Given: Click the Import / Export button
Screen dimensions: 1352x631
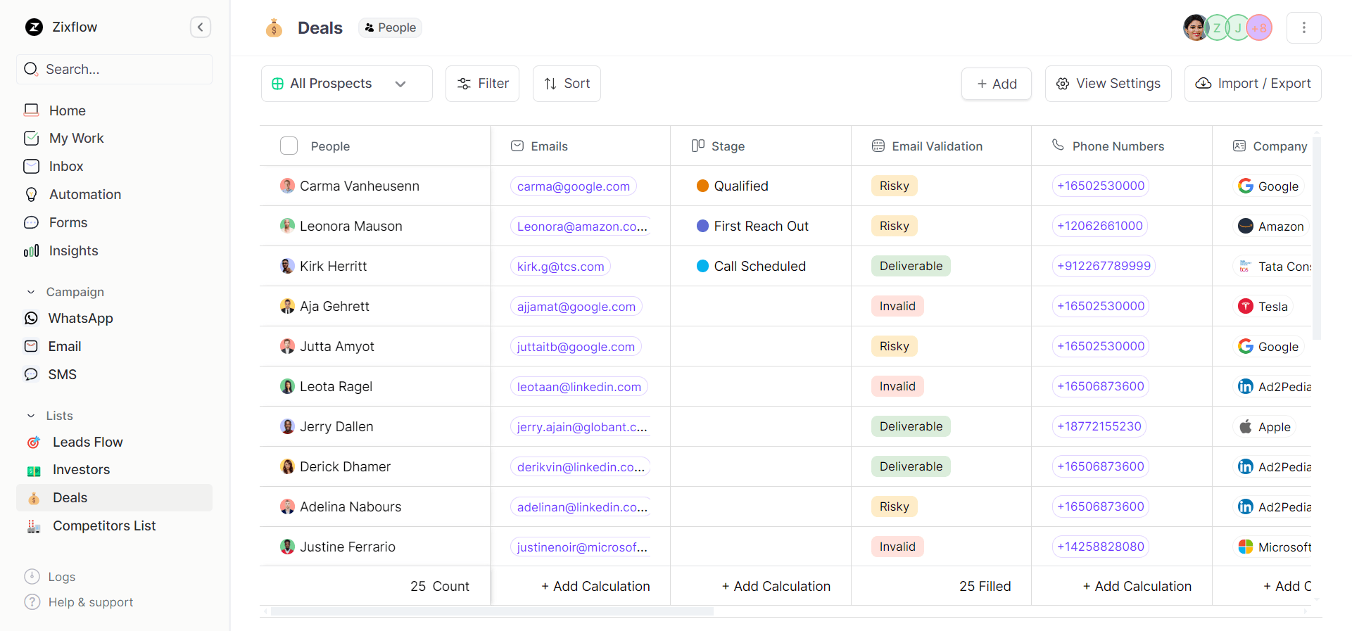Looking at the screenshot, I should [x=1252, y=84].
